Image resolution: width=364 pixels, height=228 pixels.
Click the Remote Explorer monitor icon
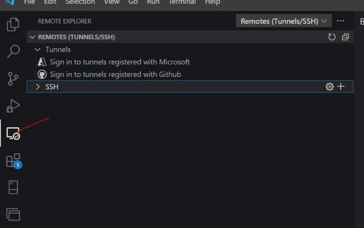tap(13, 133)
